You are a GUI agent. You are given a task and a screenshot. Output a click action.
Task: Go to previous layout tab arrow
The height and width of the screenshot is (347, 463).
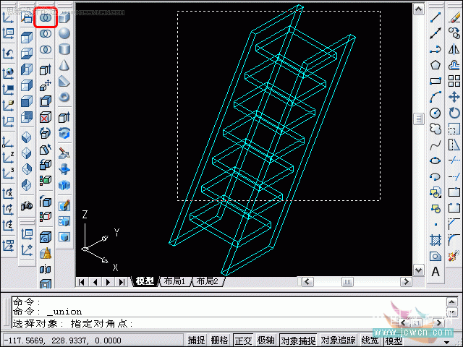(x=95, y=282)
